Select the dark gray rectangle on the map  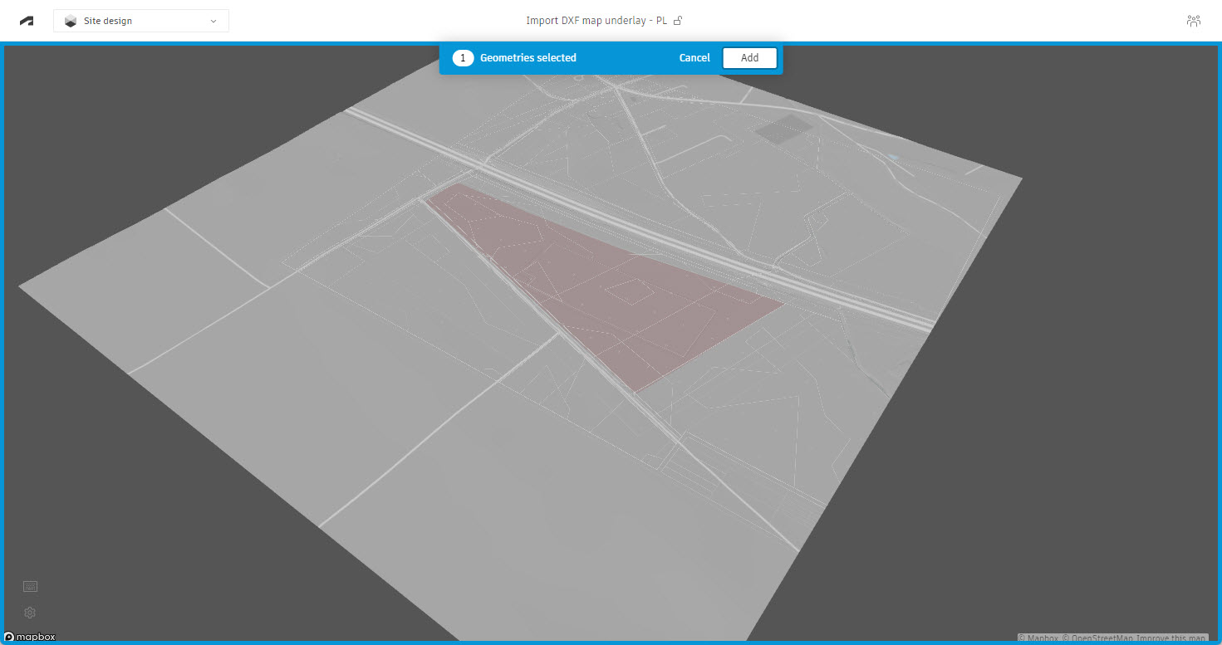coord(783,128)
